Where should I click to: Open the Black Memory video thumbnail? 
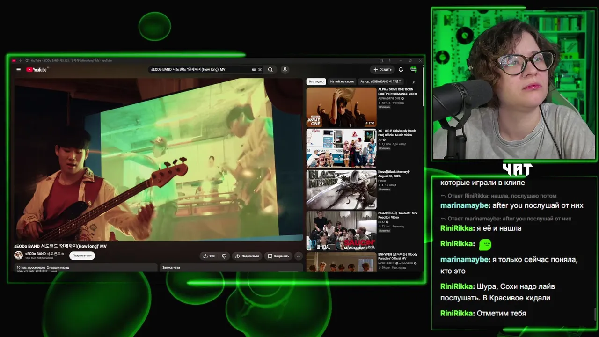click(x=341, y=190)
